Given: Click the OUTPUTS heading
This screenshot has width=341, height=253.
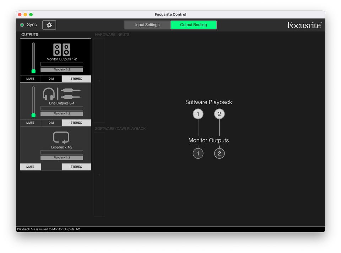Looking at the screenshot, I should 29,35.
